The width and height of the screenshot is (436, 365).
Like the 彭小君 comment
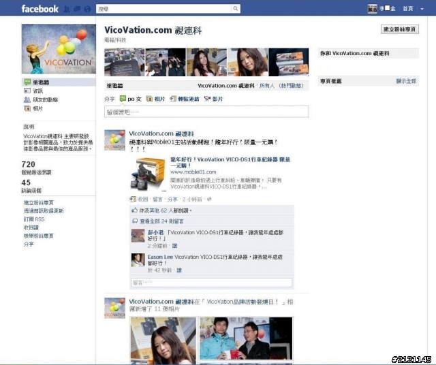coord(174,246)
